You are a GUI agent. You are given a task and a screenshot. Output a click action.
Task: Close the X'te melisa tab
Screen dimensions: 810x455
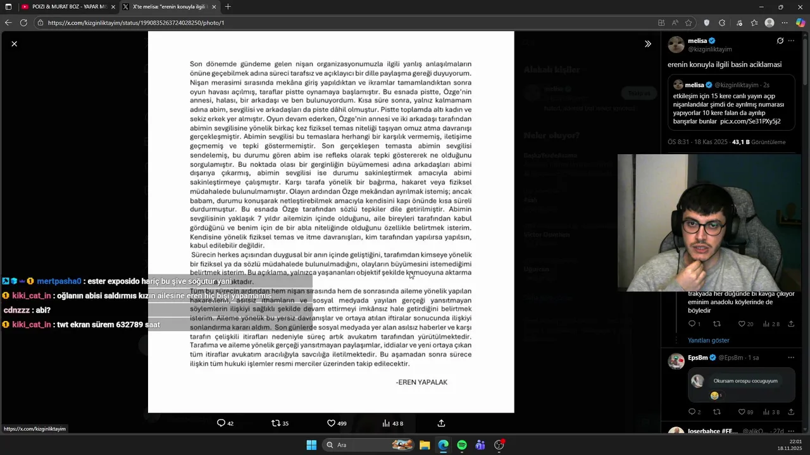[214, 7]
